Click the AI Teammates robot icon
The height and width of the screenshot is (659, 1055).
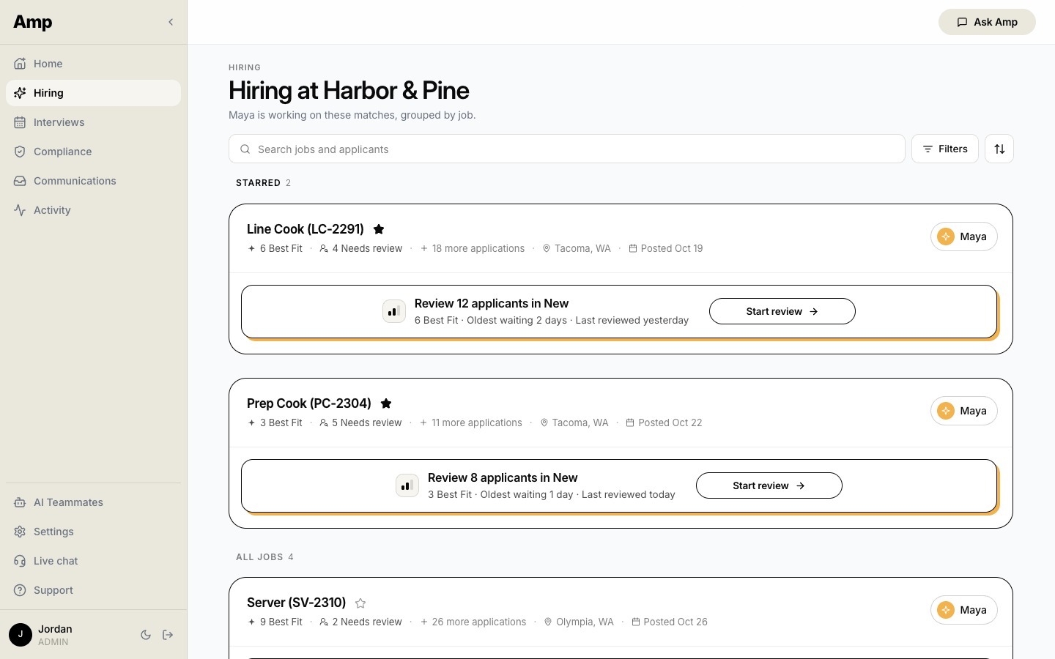coord(20,502)
